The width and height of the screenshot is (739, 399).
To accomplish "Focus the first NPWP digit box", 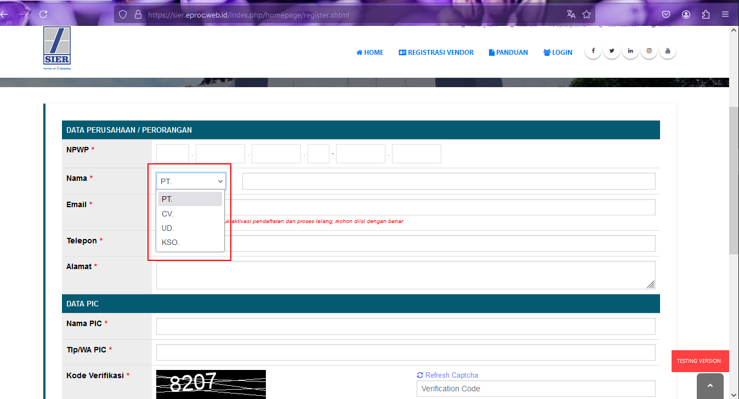I will pos(173,154).
